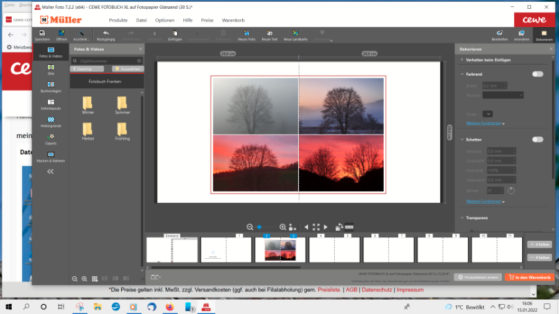Open the Seitenlayouts sidebar panel
559x314 pixels.
[51, 104]
